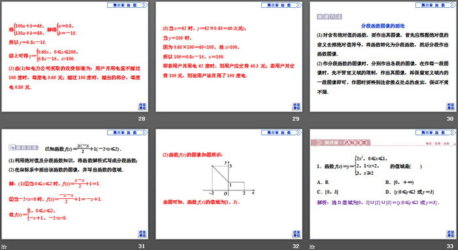Click answer option D on slide 33
The width and height of the screenshot is (458, 250).
(410, 192)
